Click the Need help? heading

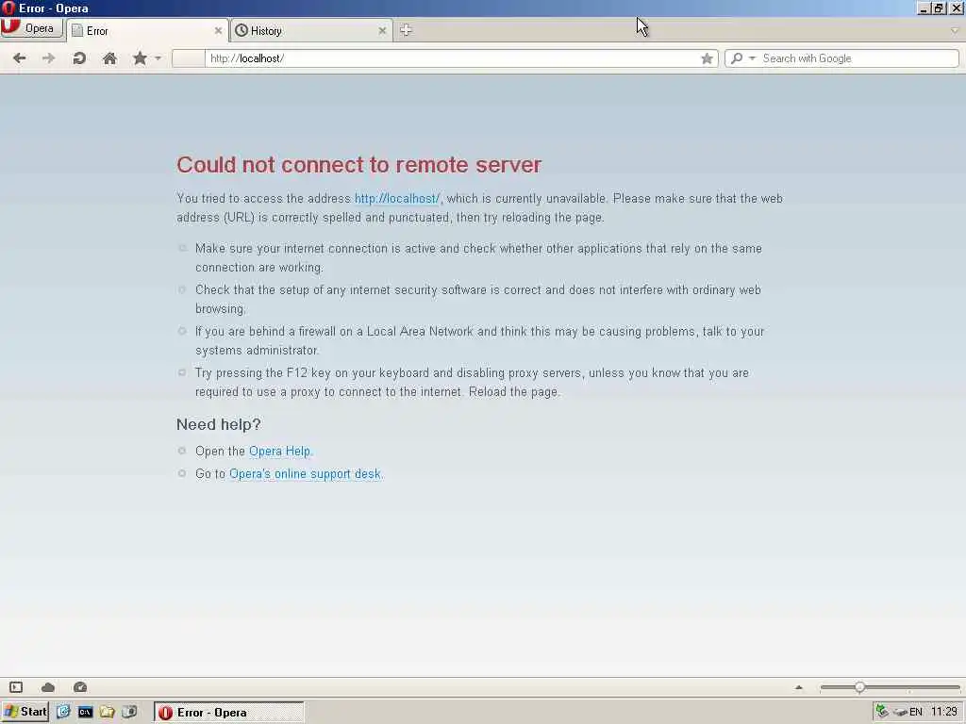219,425
